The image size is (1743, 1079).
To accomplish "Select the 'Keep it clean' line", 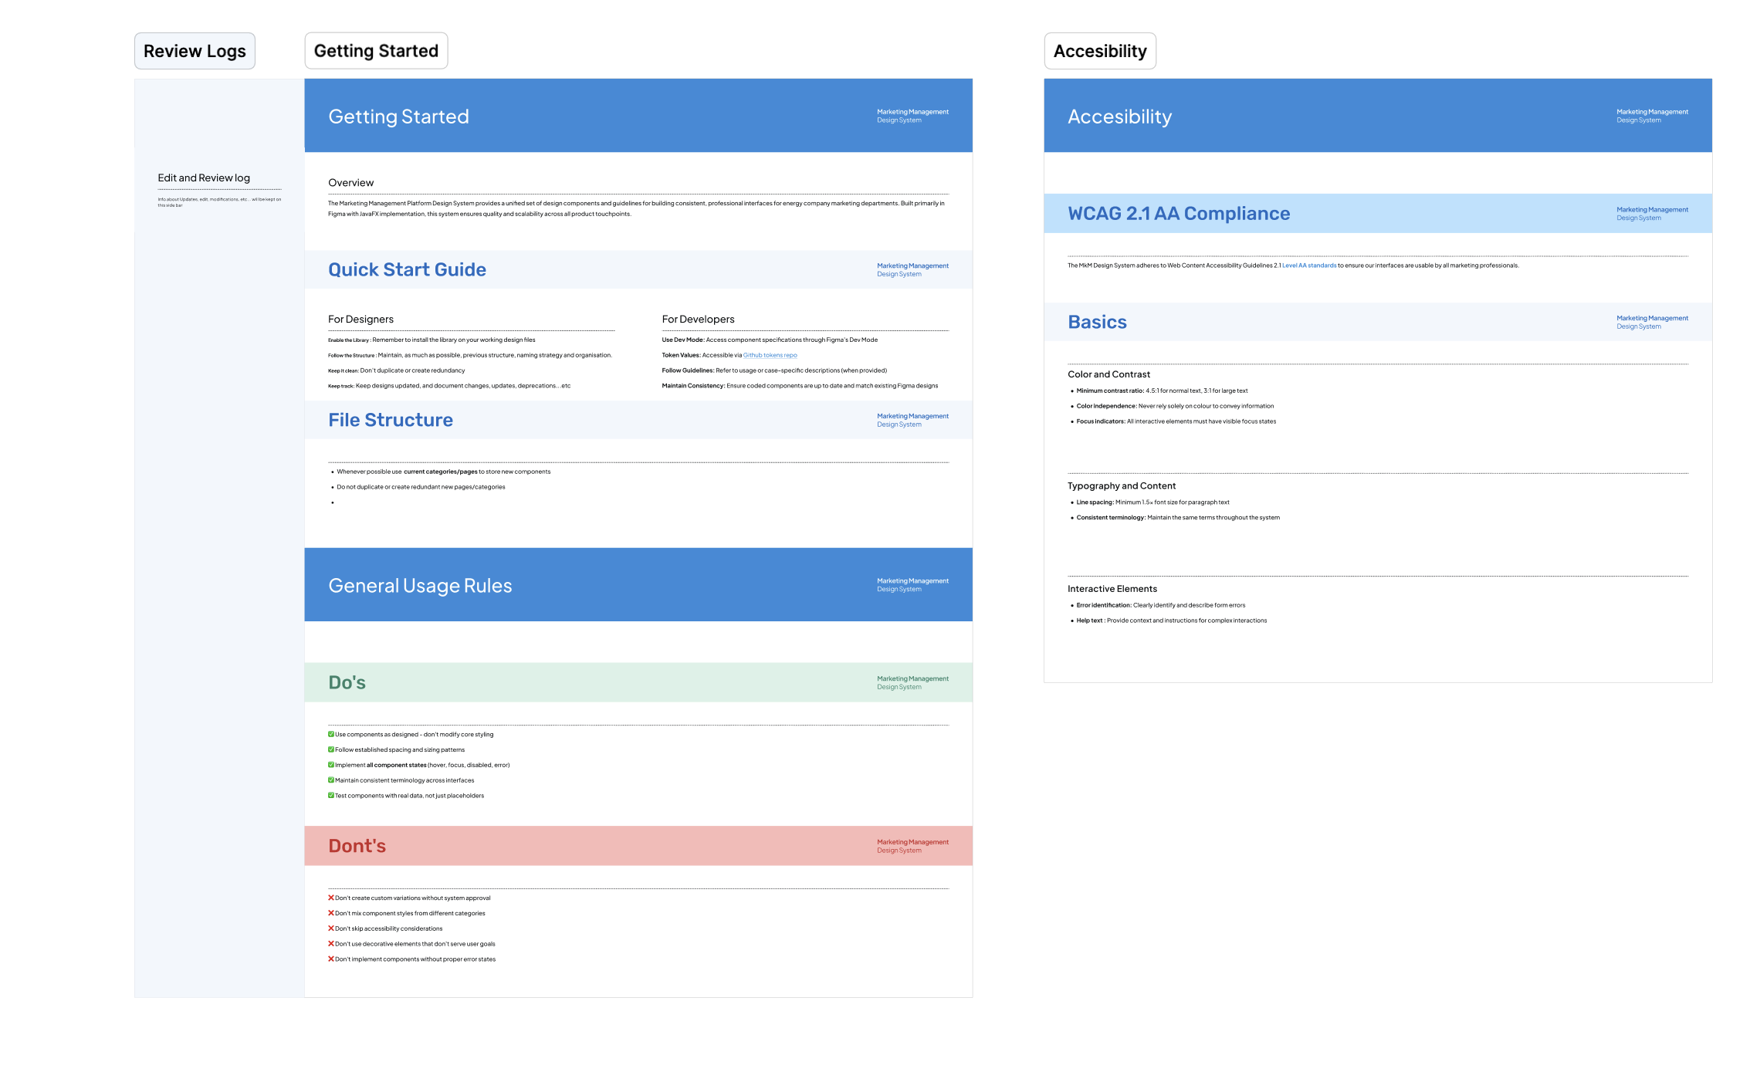I will [396, 370].
